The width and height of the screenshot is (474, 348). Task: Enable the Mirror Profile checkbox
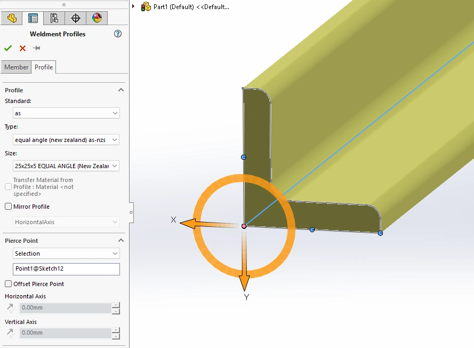point(8,207)
